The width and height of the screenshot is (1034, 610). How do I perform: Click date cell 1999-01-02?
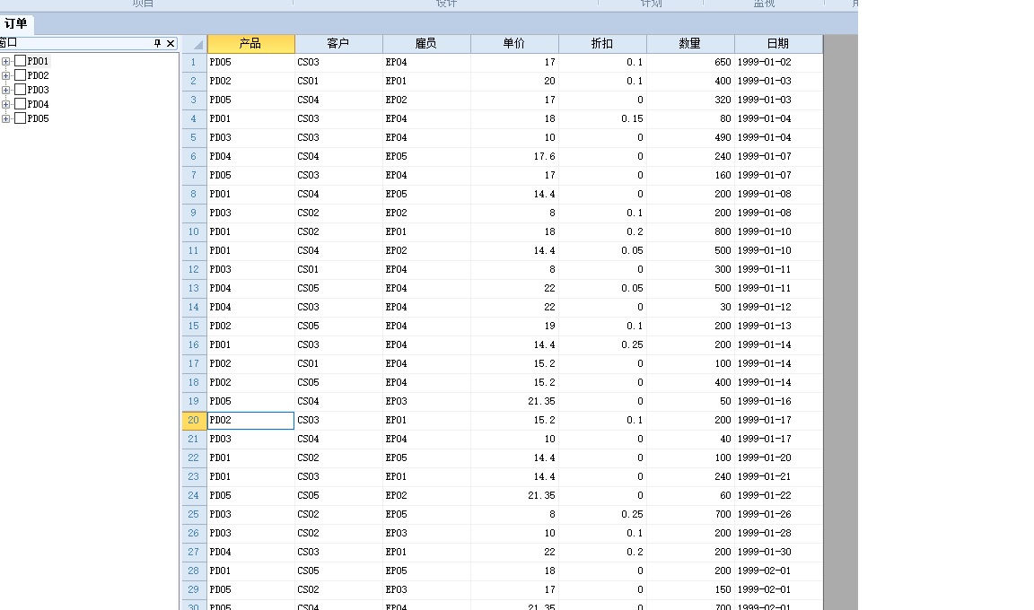779,63
